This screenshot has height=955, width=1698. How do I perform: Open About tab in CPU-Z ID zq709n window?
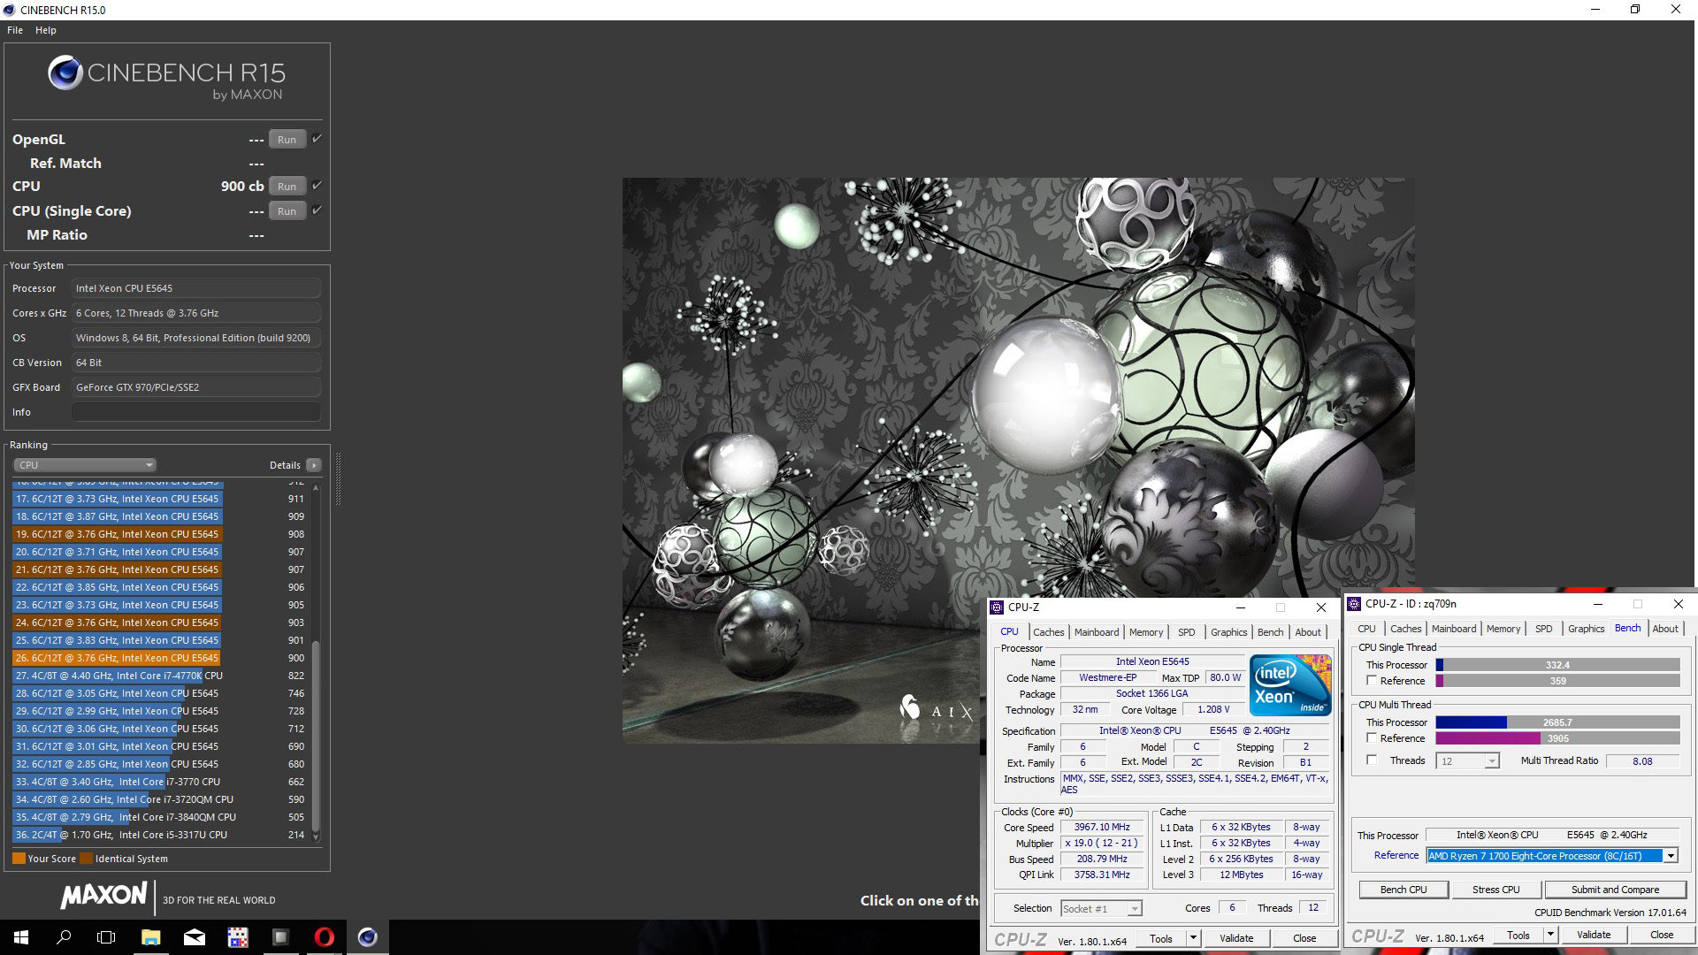tap(1665, 629)
